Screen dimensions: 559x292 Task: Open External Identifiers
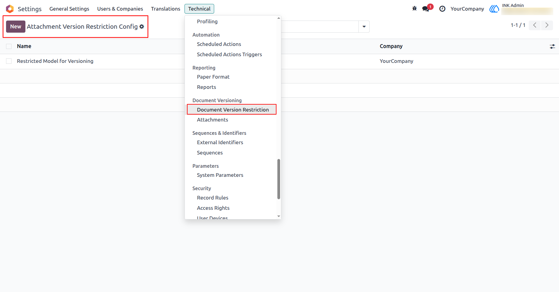pos(220,142)
